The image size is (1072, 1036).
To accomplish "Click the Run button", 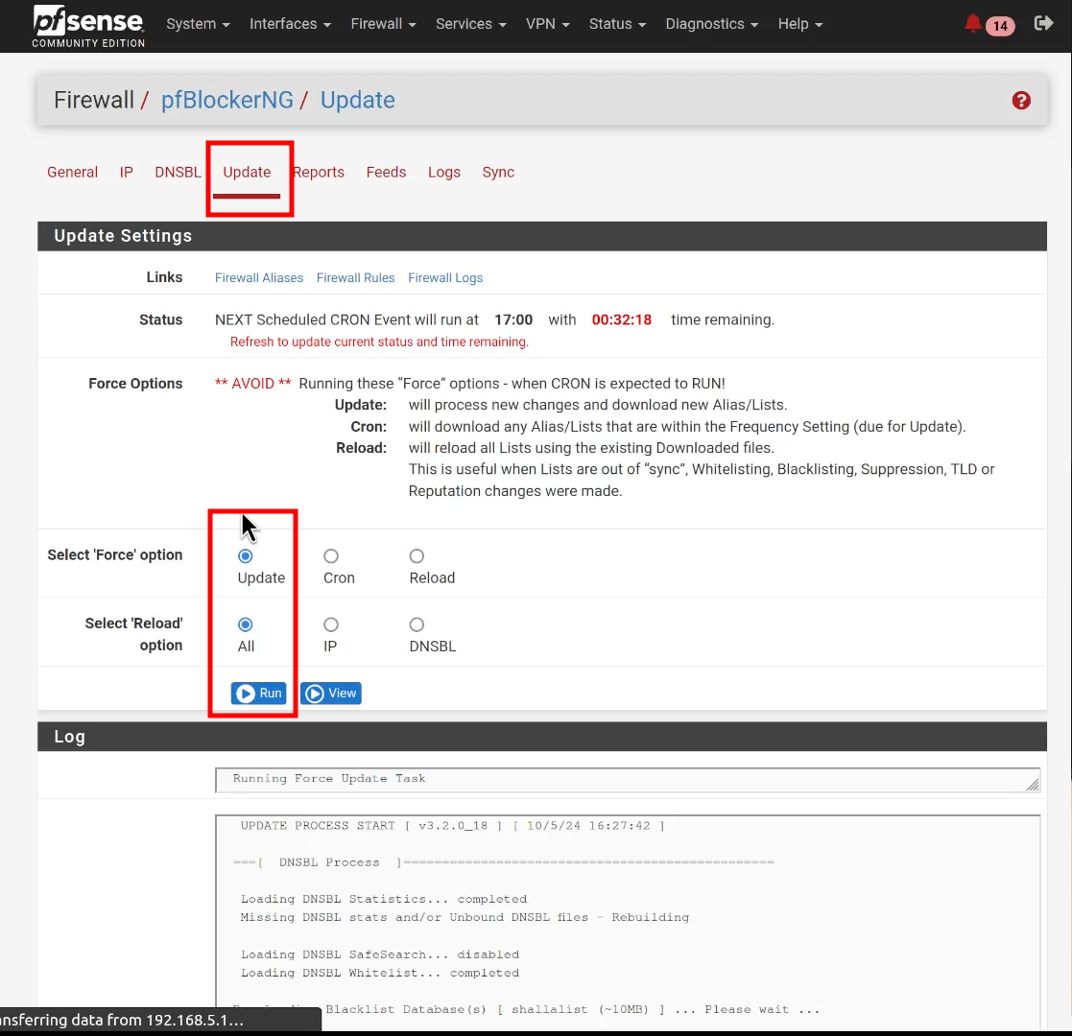I will tap(258, 693).
